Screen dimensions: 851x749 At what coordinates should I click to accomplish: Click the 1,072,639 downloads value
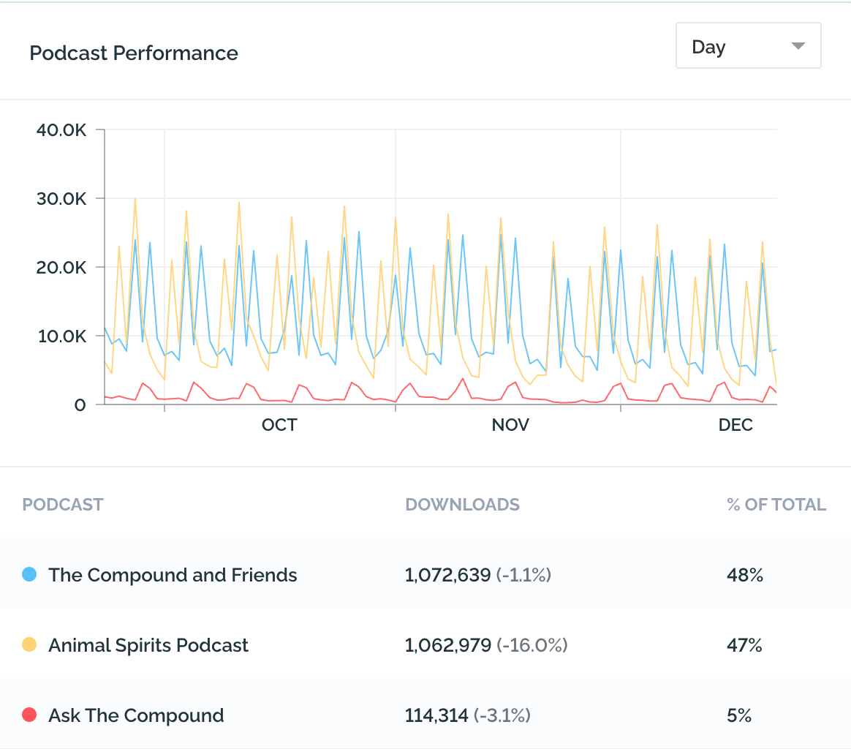[x=447, y=575]
